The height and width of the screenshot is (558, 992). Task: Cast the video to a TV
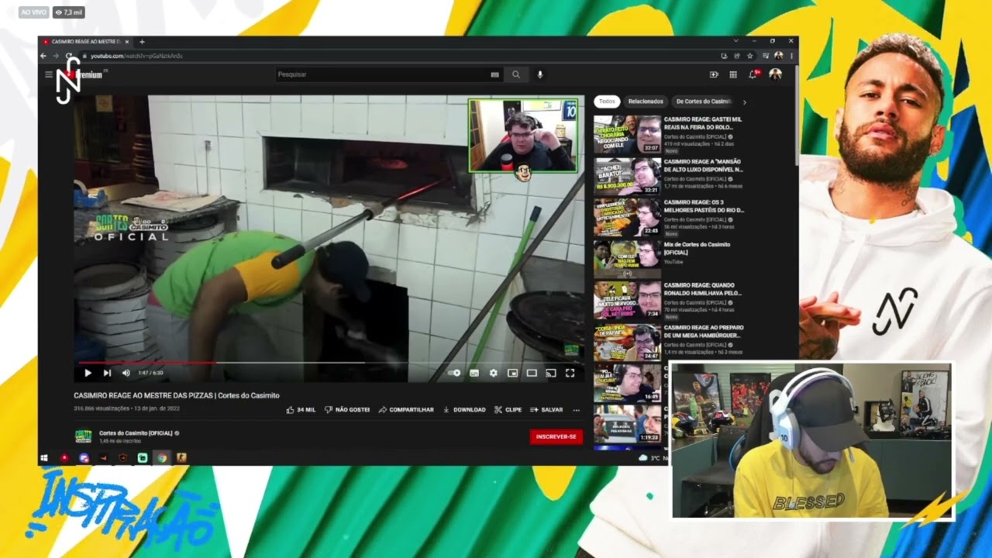click(551, 373)
